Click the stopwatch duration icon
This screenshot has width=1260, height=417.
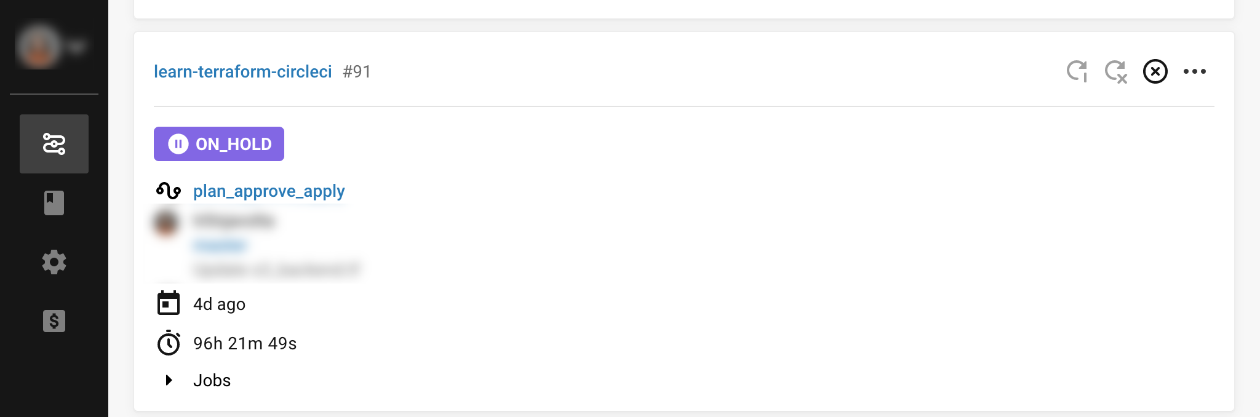(x=168, y=343)
